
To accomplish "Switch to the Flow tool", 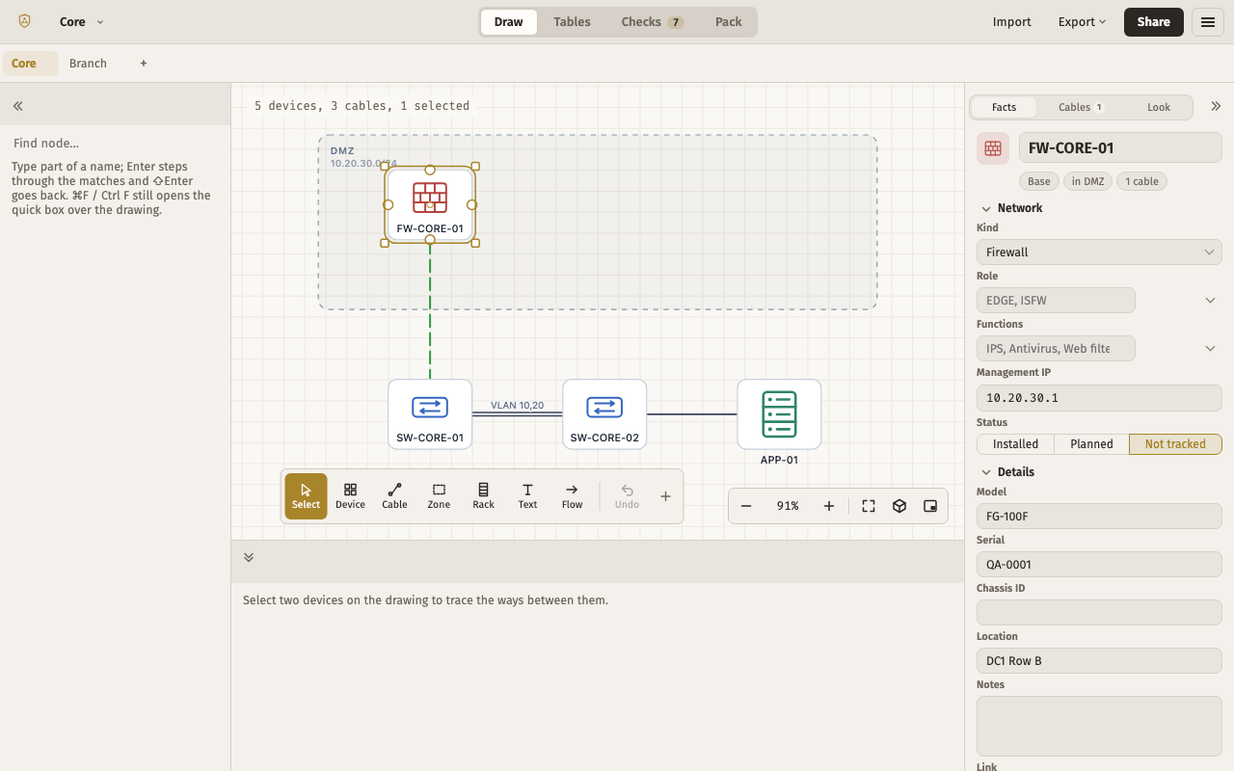I will click(x=572, y=496).
